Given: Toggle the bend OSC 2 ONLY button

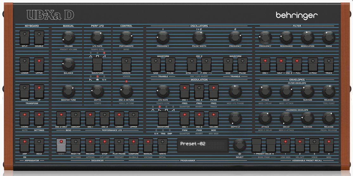Looking at the screenshot, I should click(61, 118).
